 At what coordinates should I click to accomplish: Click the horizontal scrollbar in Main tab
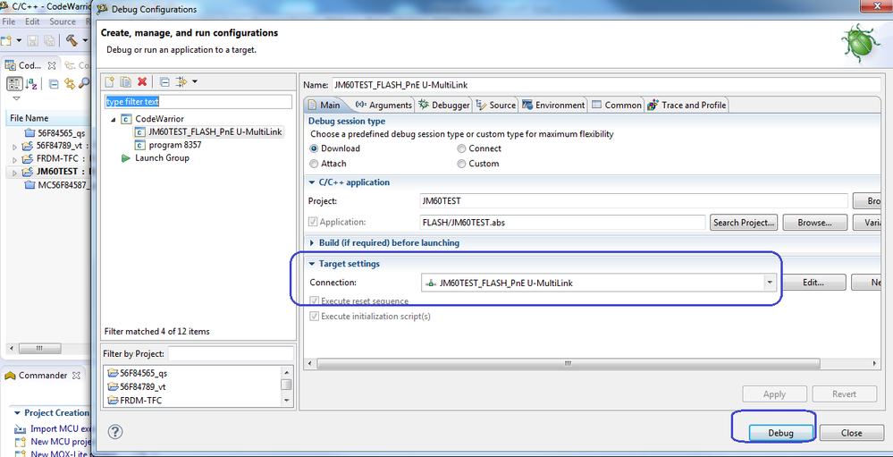(x=568, y=364)
